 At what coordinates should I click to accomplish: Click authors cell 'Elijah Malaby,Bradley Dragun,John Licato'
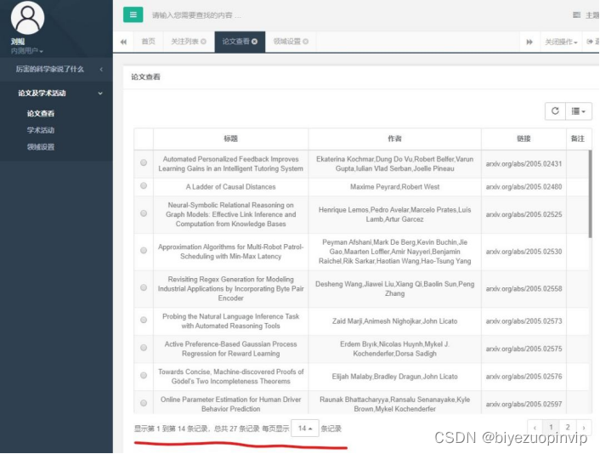[x=394, y=377]
